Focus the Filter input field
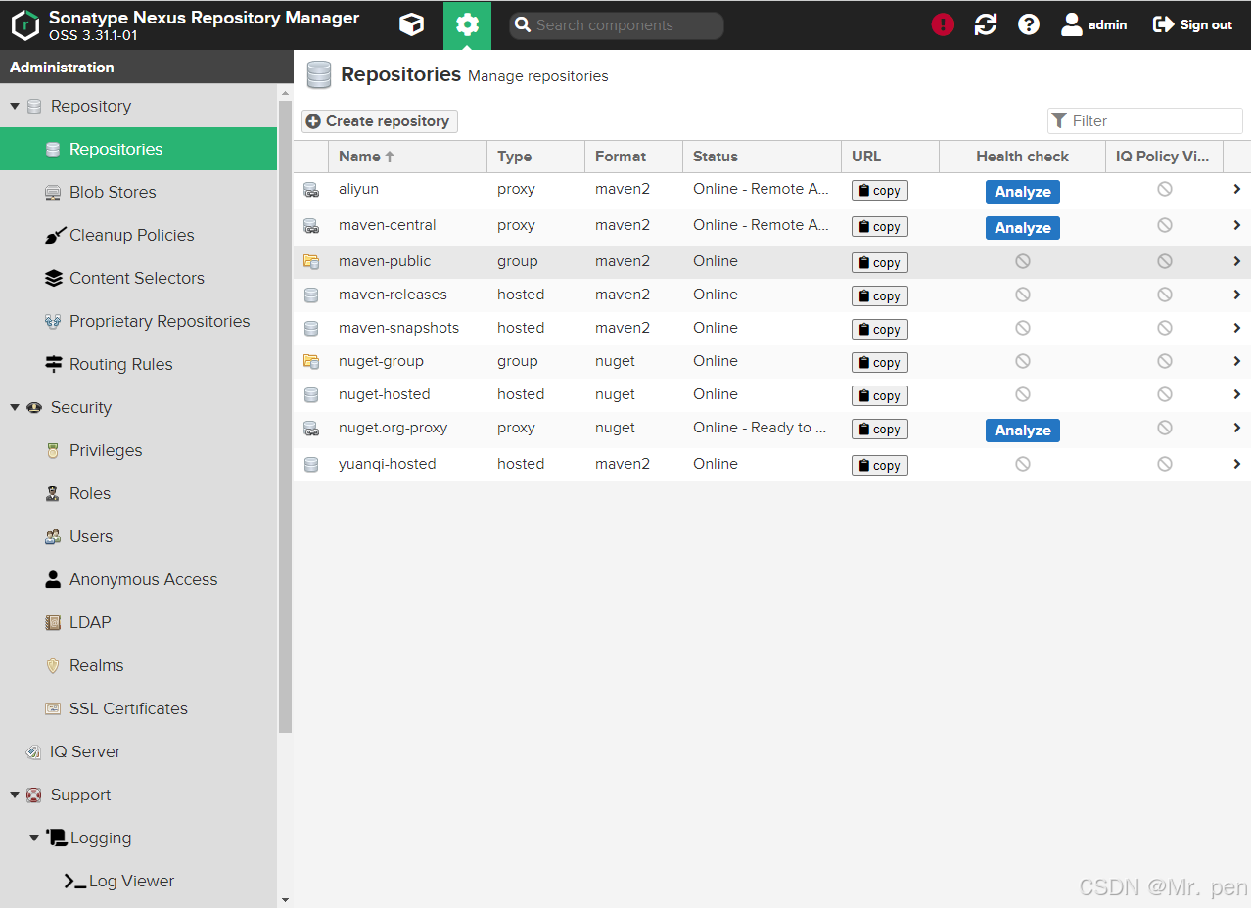Screen dimensions: 1251x908 click(1145, 120)
